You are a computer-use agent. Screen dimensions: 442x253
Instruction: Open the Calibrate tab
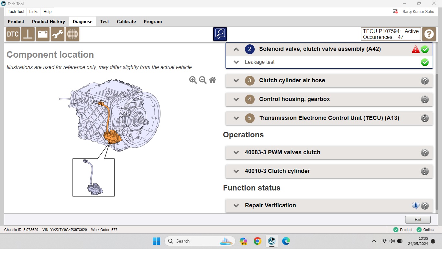click(x=126, y=21)
